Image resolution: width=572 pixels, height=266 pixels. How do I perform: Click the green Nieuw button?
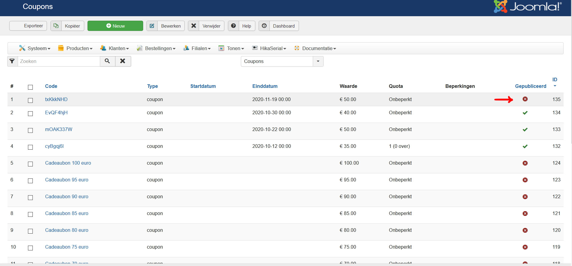tap(115, 26)
